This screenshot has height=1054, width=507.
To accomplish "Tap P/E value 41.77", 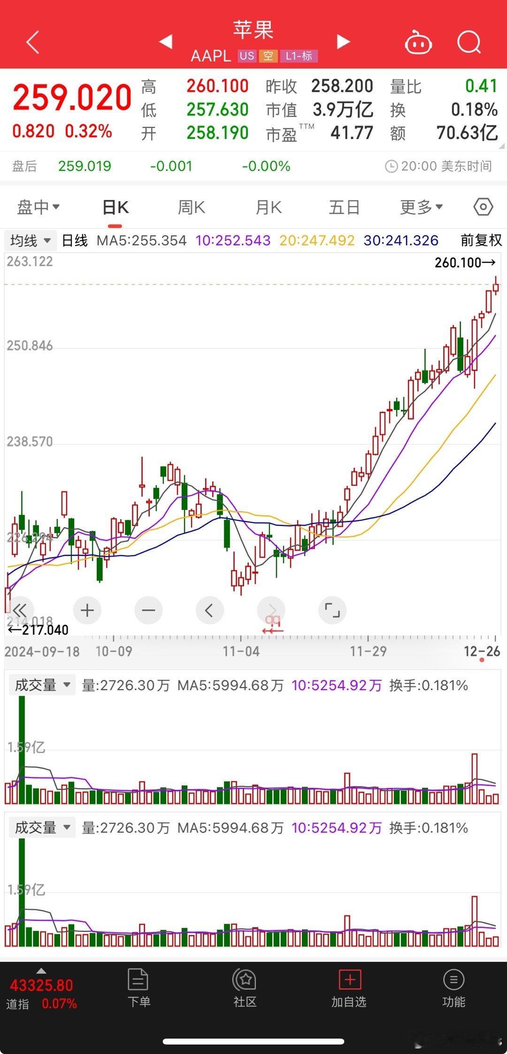I will tap(352, 133).
